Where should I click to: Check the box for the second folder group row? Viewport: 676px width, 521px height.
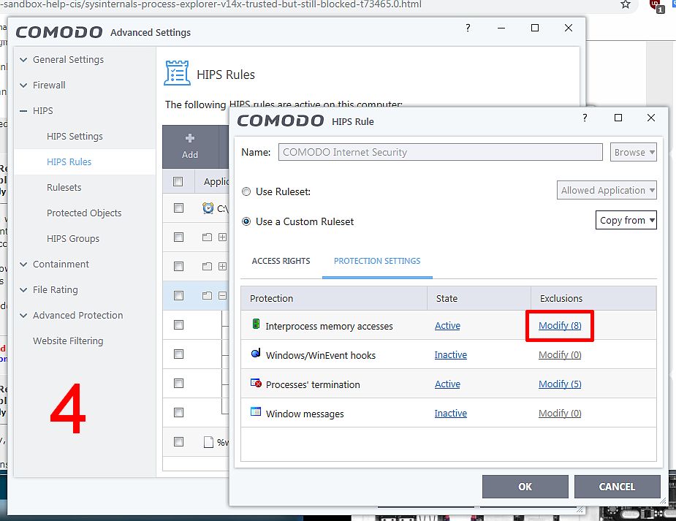coord(178,266)
